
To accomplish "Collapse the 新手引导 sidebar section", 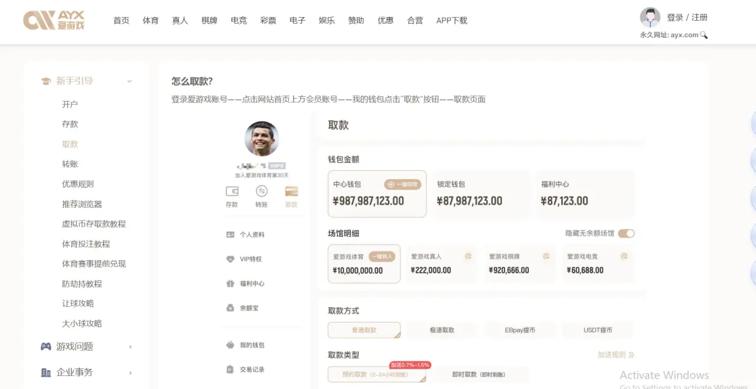I will (129, 81).
